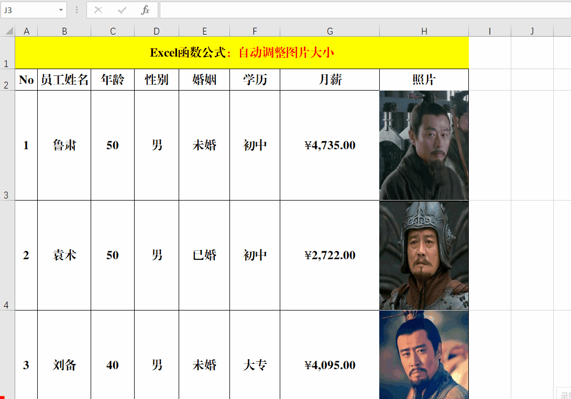Screen dimensions: 571x399
Task: Click the '未婚' cell in 鲁肃 row
Action: (204, 145)
